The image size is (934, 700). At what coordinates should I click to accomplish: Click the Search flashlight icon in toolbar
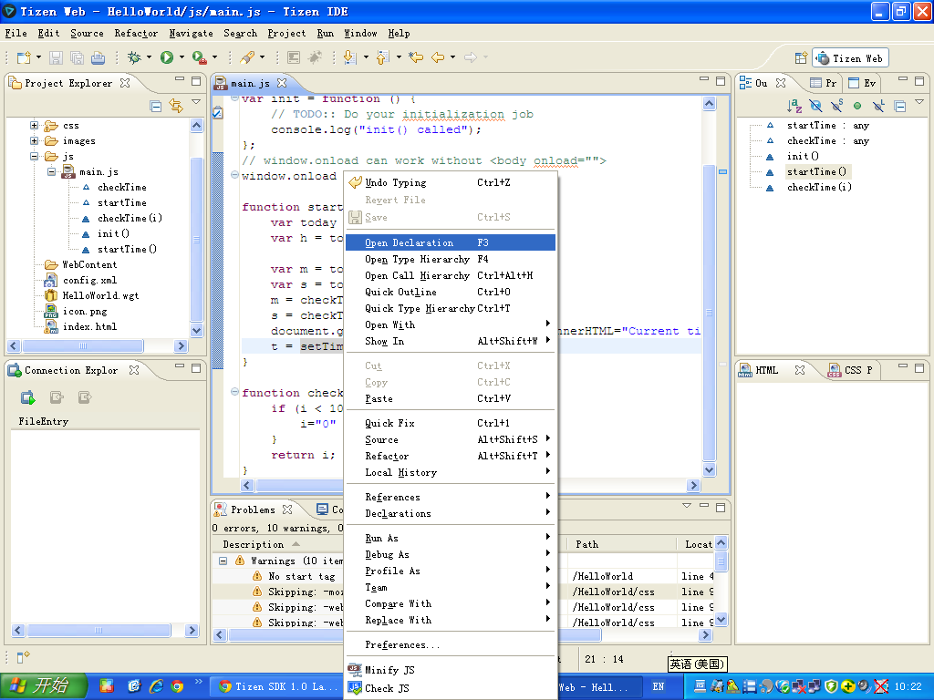click(x=247, y=57)
